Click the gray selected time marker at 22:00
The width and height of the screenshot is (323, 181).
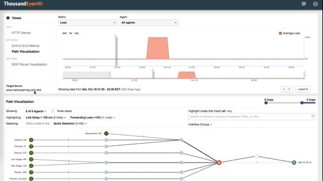click(117, 51)
